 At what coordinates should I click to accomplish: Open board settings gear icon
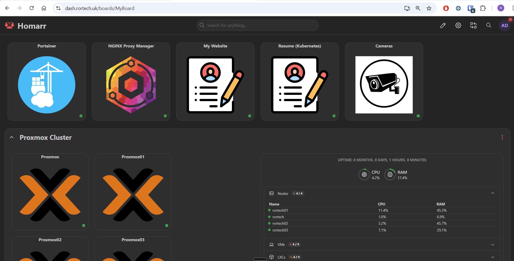click(x=458, y=25)
